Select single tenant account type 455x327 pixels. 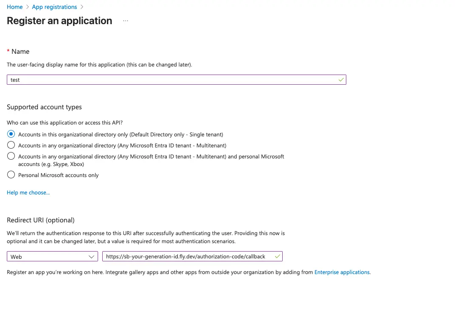[11, 134]
